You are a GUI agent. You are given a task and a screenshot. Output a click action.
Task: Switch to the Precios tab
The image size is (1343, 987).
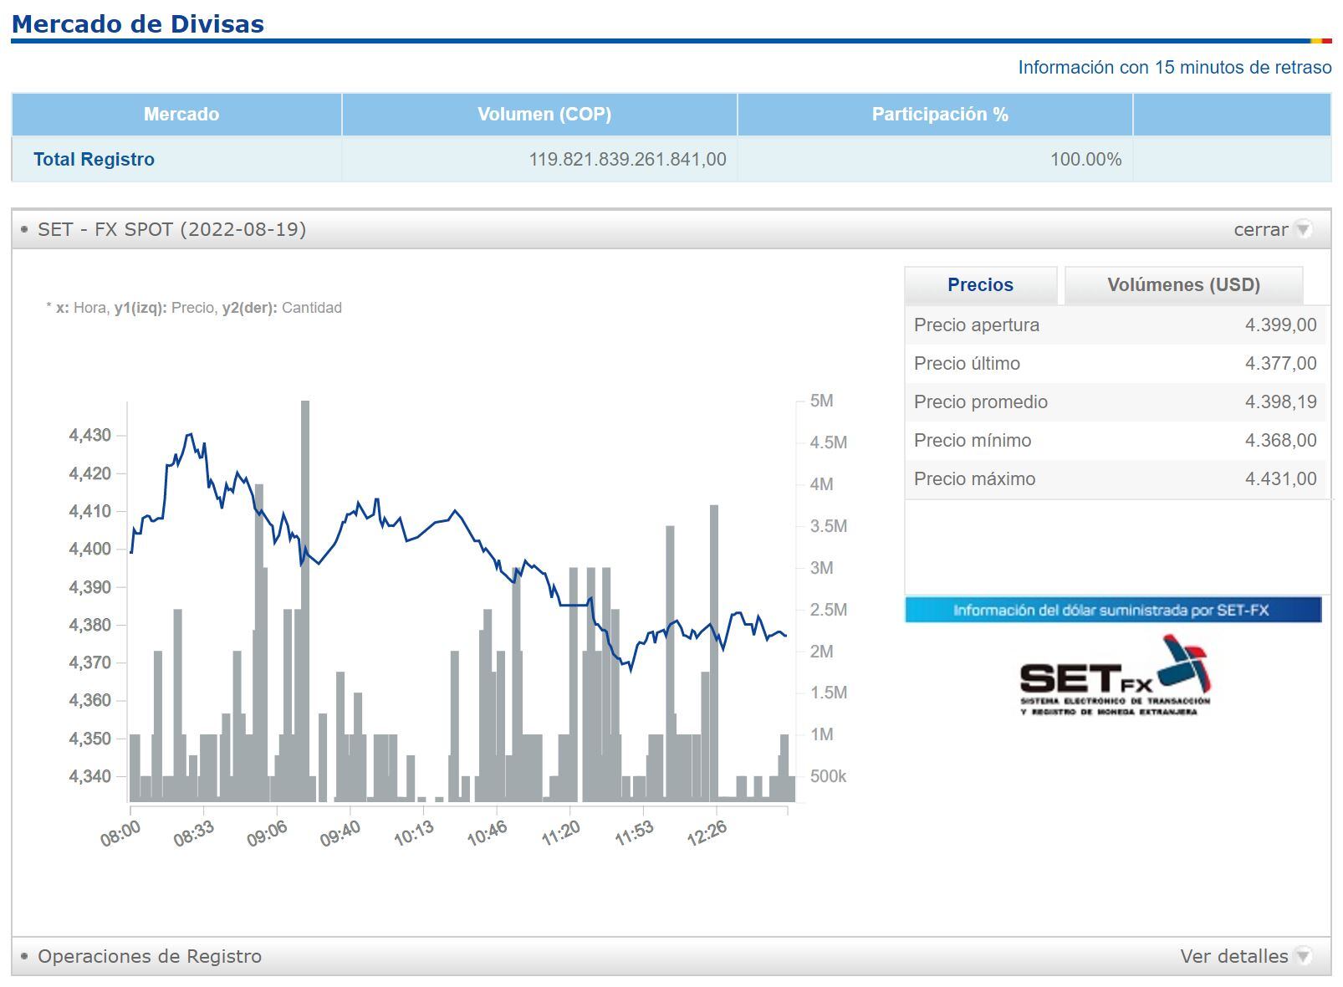click(x=980, y=285)
